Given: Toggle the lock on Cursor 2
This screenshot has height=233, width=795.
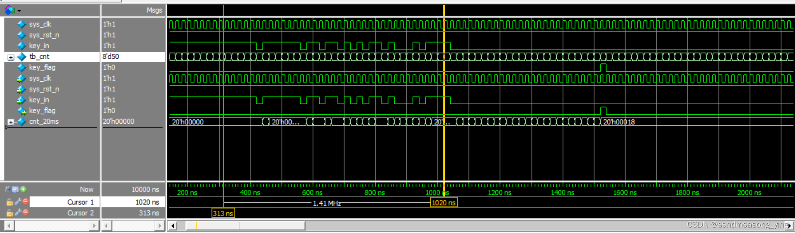Looking at the screenshot, I should [9, 213].
